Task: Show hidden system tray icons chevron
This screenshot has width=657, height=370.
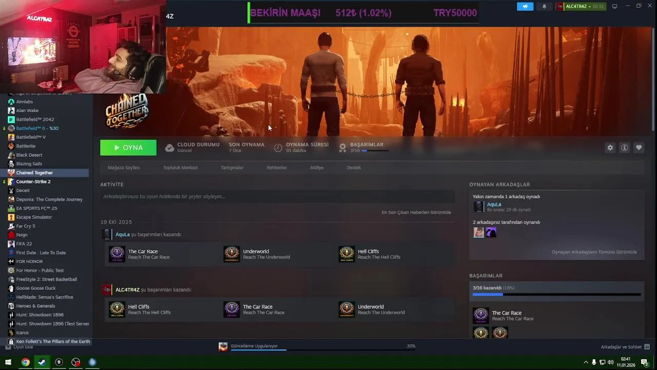Action: (x=586, y=362)
